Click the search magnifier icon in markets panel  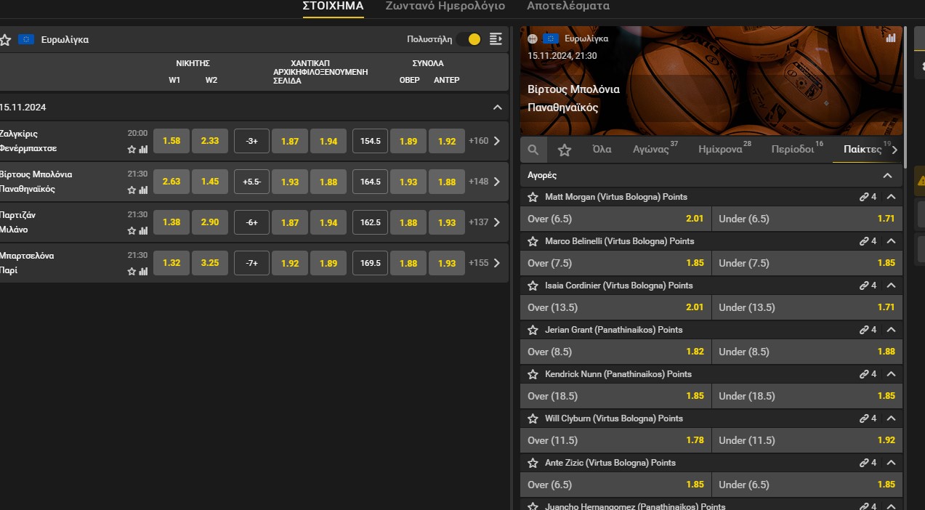533,150
